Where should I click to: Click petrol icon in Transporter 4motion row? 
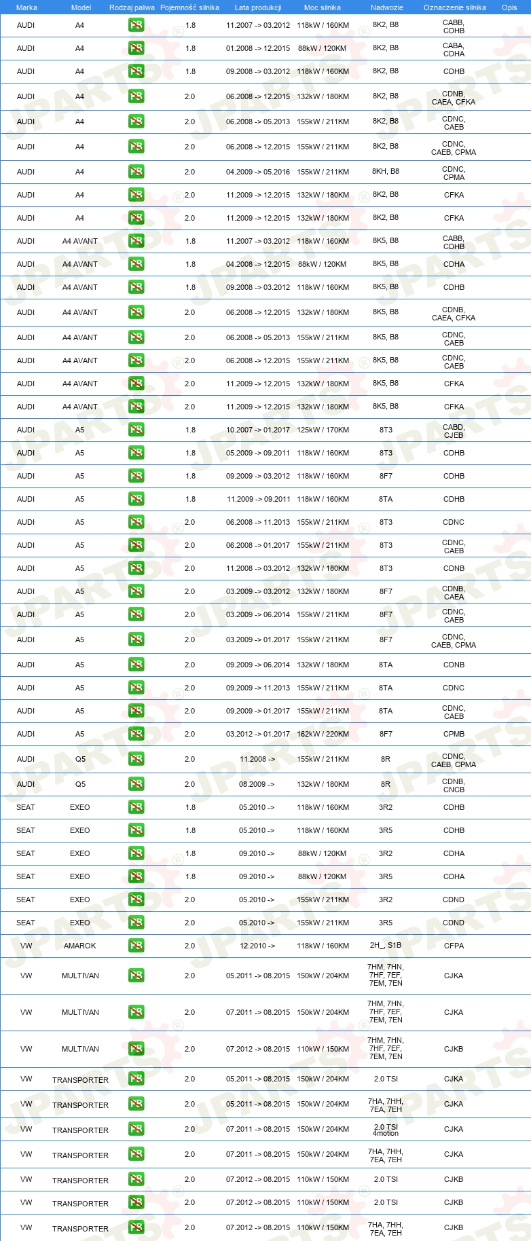click(136, 1129)
